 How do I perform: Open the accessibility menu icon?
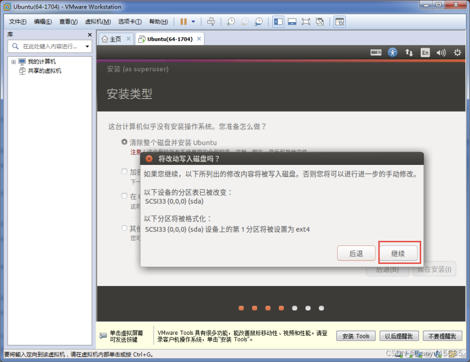(393, 53)
